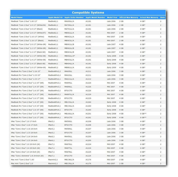This screenshot has height=177, width=178.
Task: Select MacBook "Core 2 Duo" 2.4 13" (White-08)
Action: point(28,60)
